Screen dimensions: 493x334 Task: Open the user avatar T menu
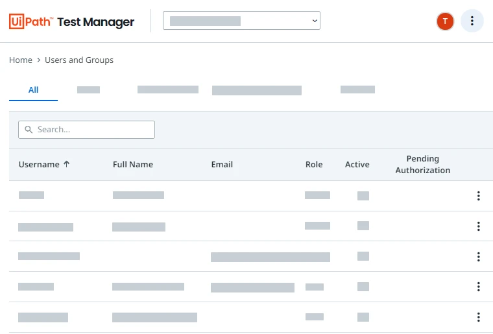(x=445, y=21)
